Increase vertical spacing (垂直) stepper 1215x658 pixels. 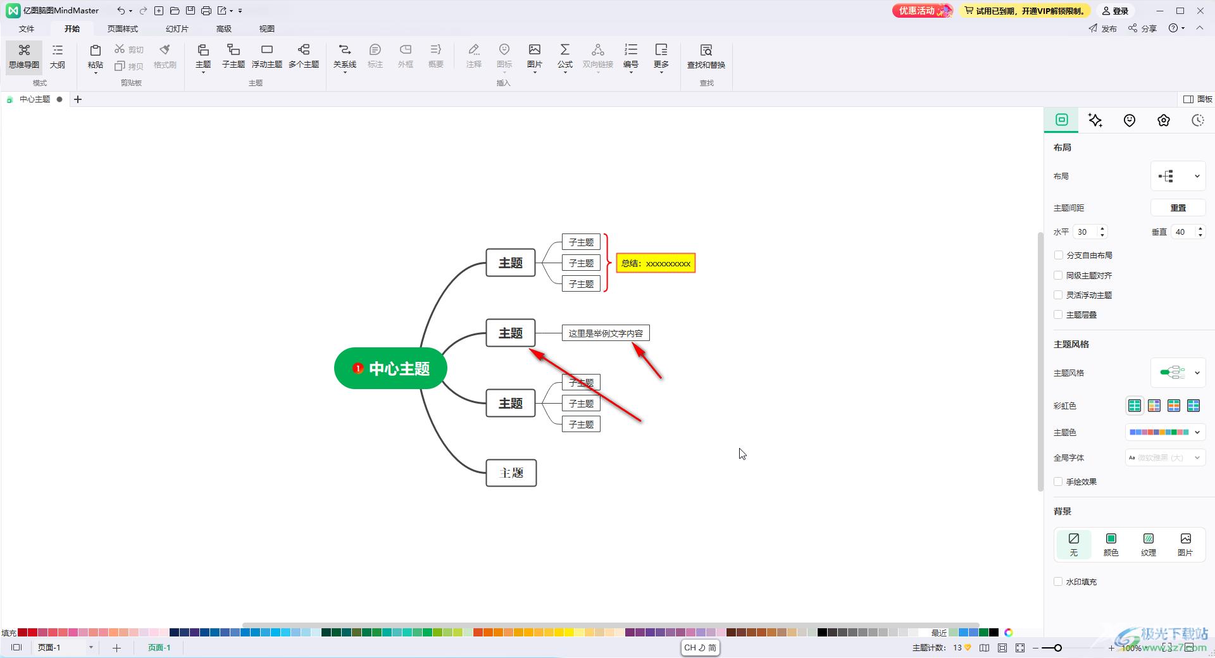(1200, 228)
